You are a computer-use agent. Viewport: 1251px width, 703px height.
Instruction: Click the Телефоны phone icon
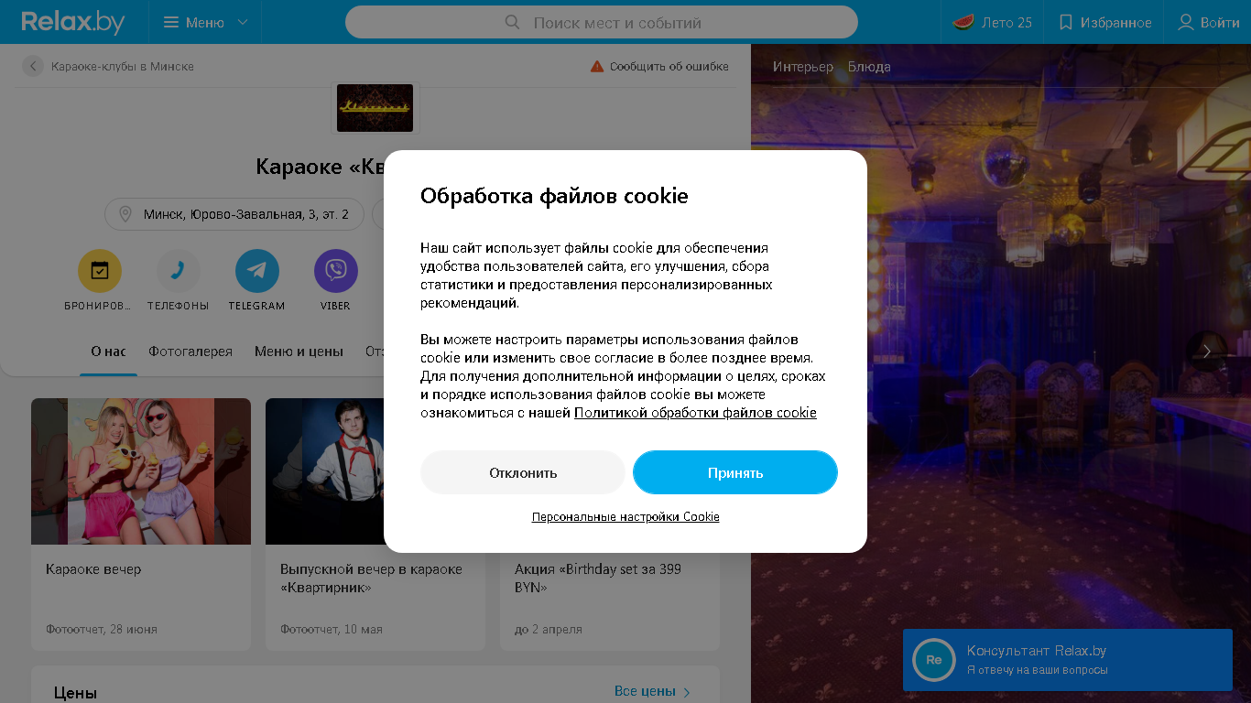179,271
